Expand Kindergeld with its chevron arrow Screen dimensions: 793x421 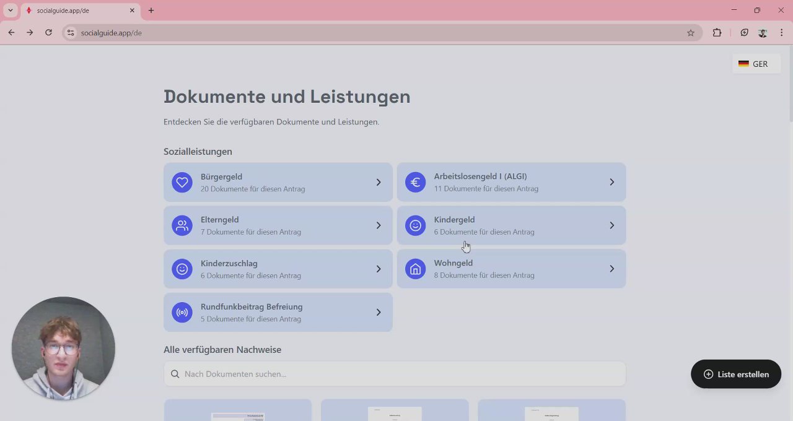tap(612, 226)
